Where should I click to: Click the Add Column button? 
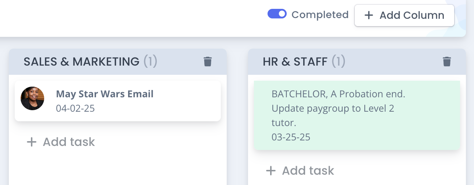point(404,15)
